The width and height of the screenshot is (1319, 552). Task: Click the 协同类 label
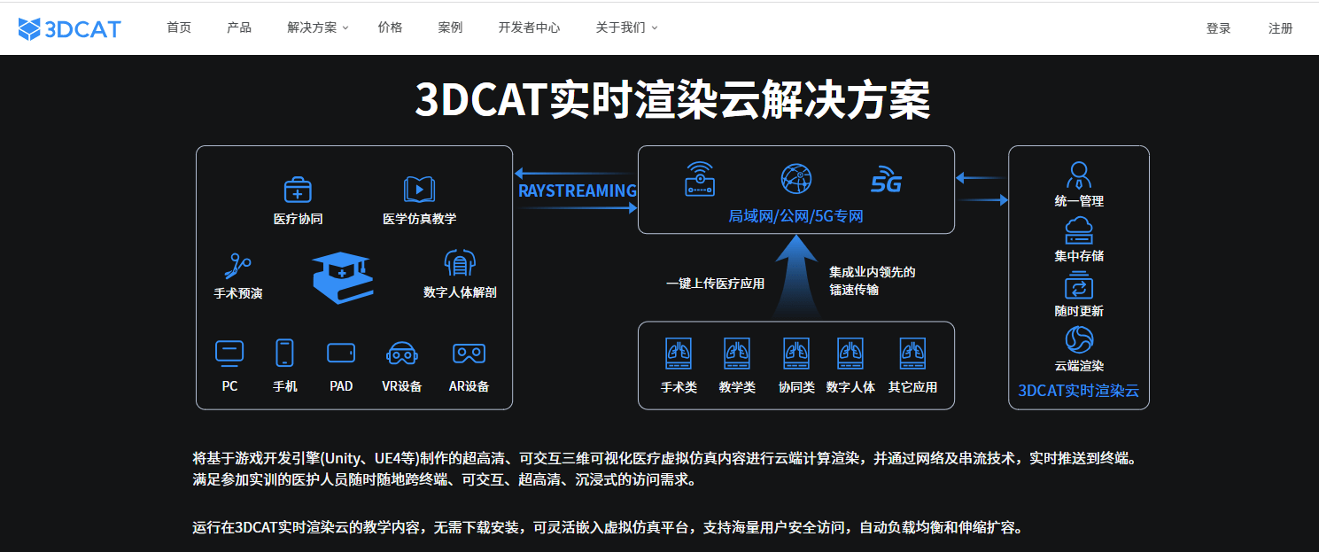tap(796, 387)
